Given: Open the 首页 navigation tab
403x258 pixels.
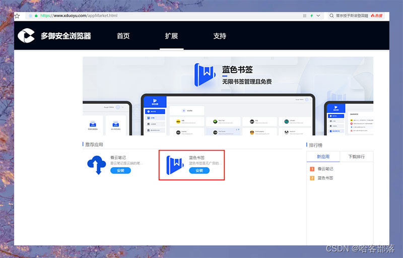Looking at the screenshot, I should pyautogui.click(x=123, y=36).
